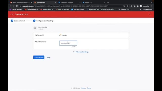Click the LuckyNumber Android app icon
Screen dimensions: 162x91
[x=35, y=28]
